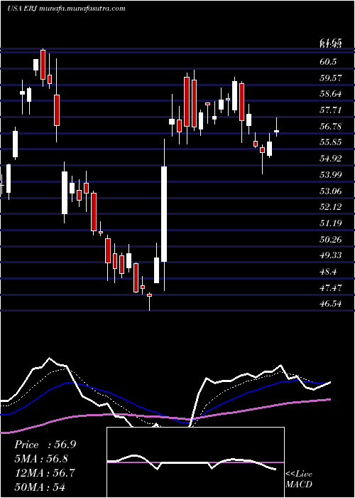Select the 47.47 price axis label
Image resolution: width=355 pixels, height=498 pixels.
[331, 287]
